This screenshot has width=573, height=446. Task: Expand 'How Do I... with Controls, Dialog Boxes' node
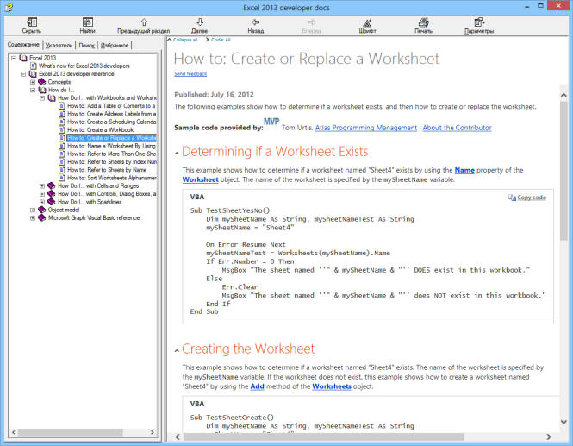pos(42,194)
